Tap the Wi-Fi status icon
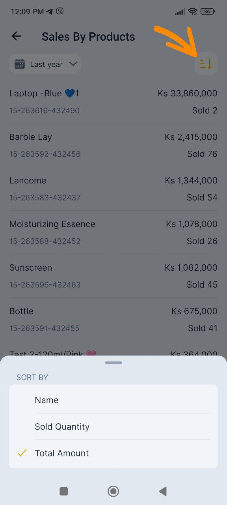This screenshot has width=227, height=505. [x=192, y=11]
